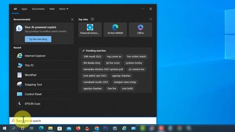Search trending 'virat kohli'
The width and height of the screenshot is (235, 132).
point(127,88)
